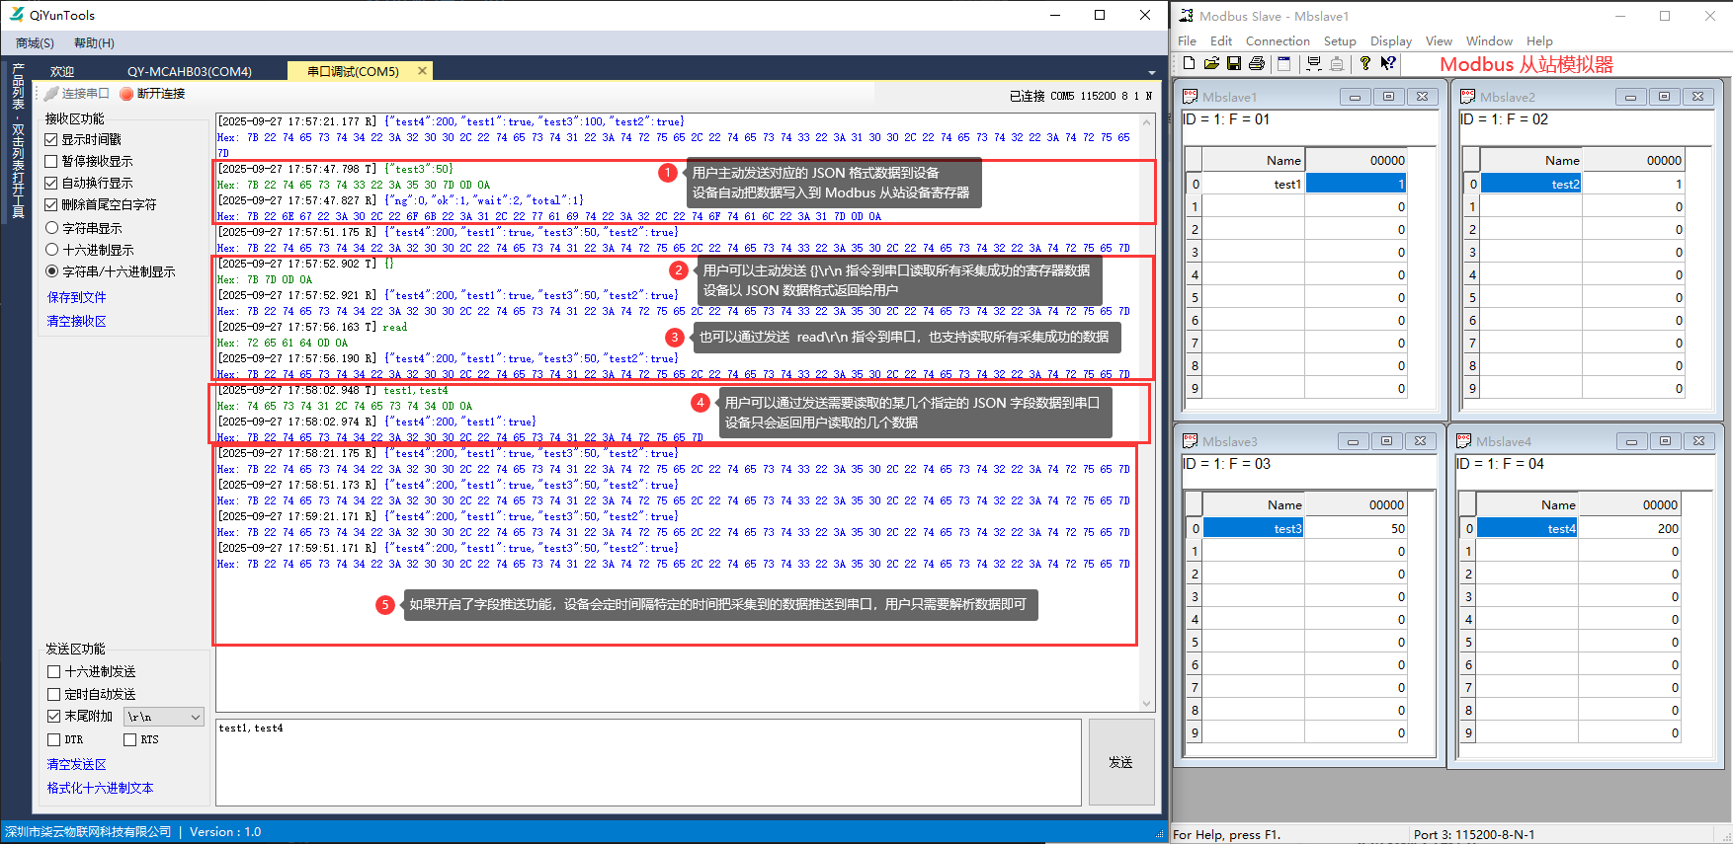Open the tab list dropdown arrow in QiYunTools
The image size is (1733, 844).
coord(1151,72)
